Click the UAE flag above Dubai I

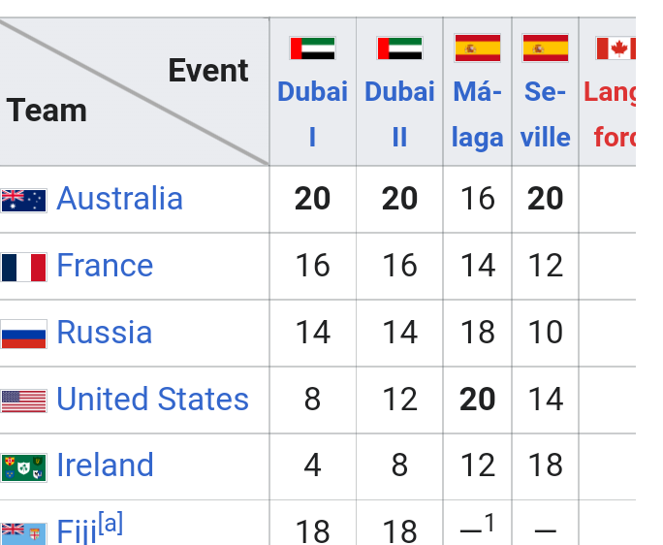point(312,48)
